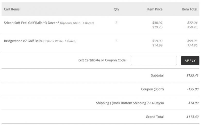Click the Gift Certificate or Coupon Code label
The height and width of the screenshot is (125, 201).
[102, 60]
